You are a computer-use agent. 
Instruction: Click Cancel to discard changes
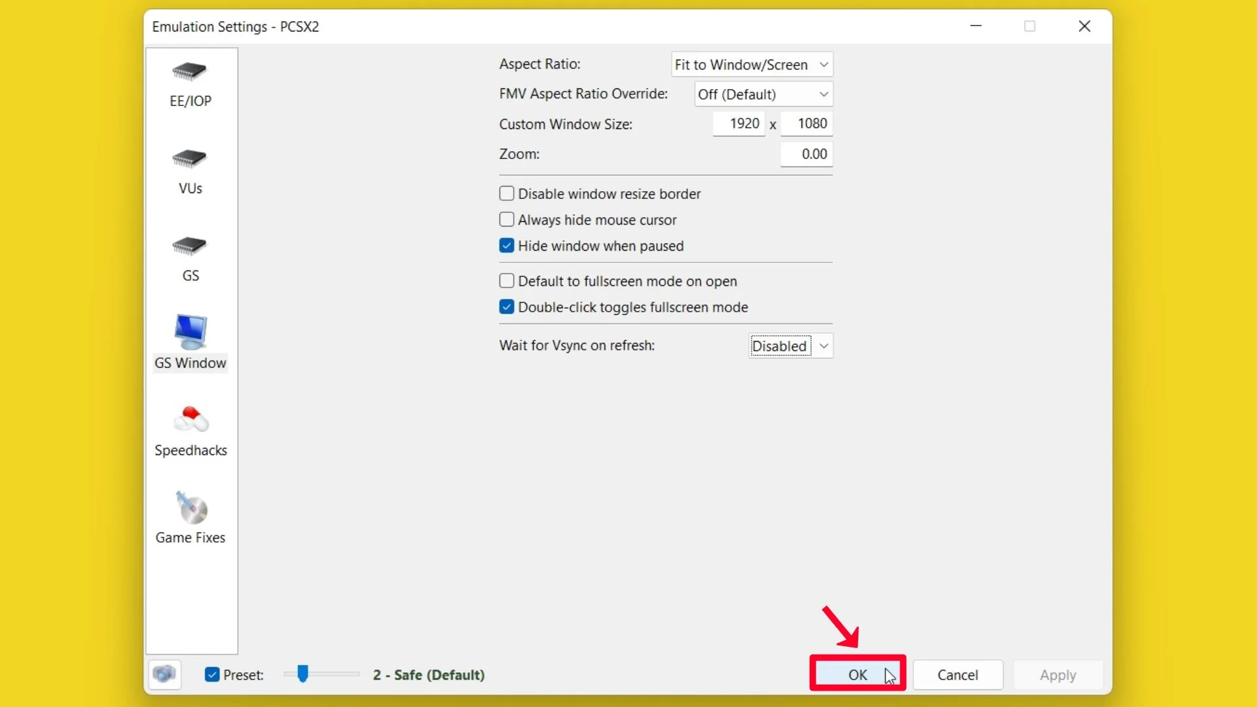(957, 674)
